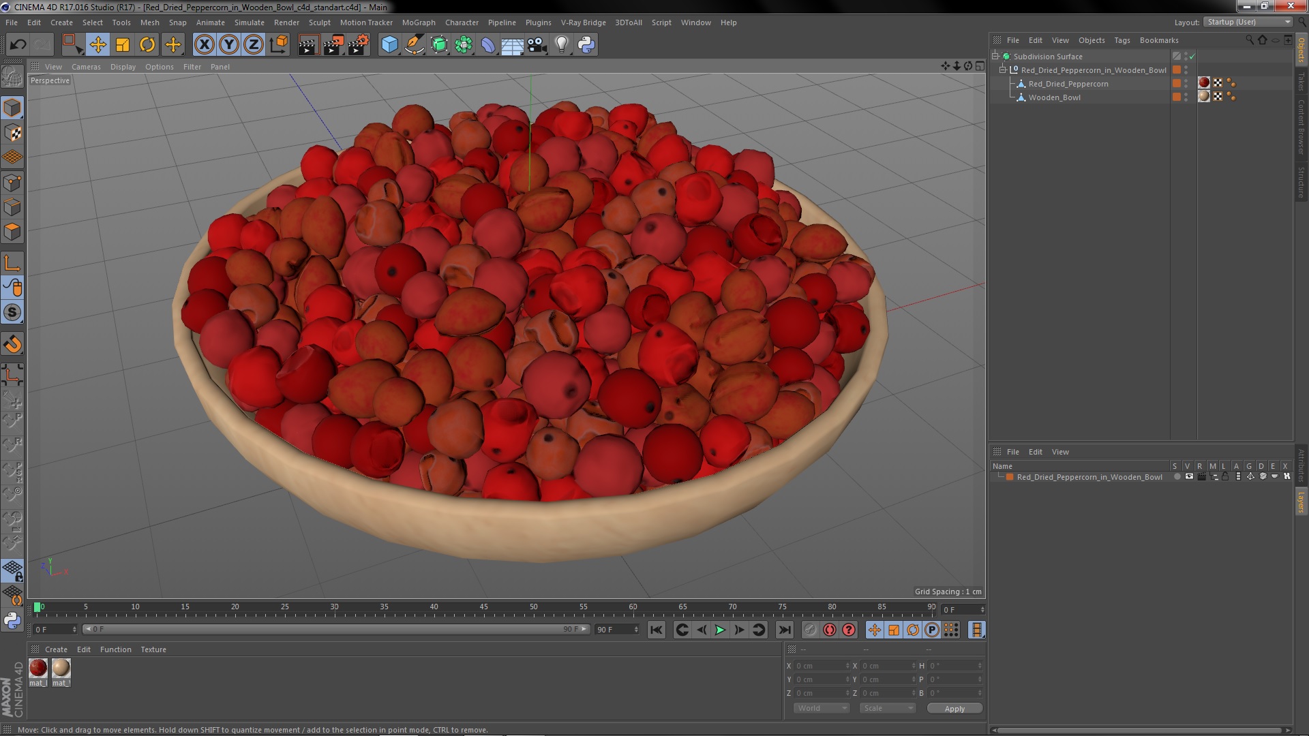Toggle Snap enable (S) icon
Image resolution: width=1309 pixels, height=736 pixels.
point(12,312)
